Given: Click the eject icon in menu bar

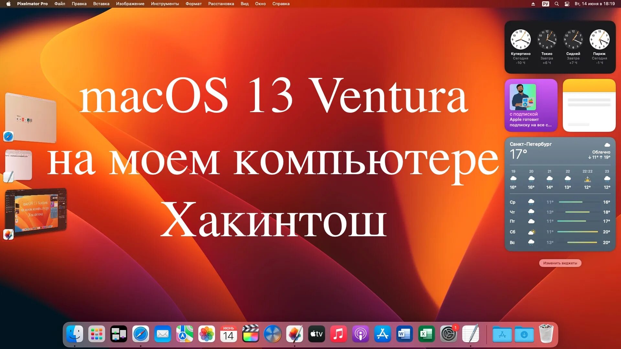Looking at the screenshot, I should [x=533, y=4].
